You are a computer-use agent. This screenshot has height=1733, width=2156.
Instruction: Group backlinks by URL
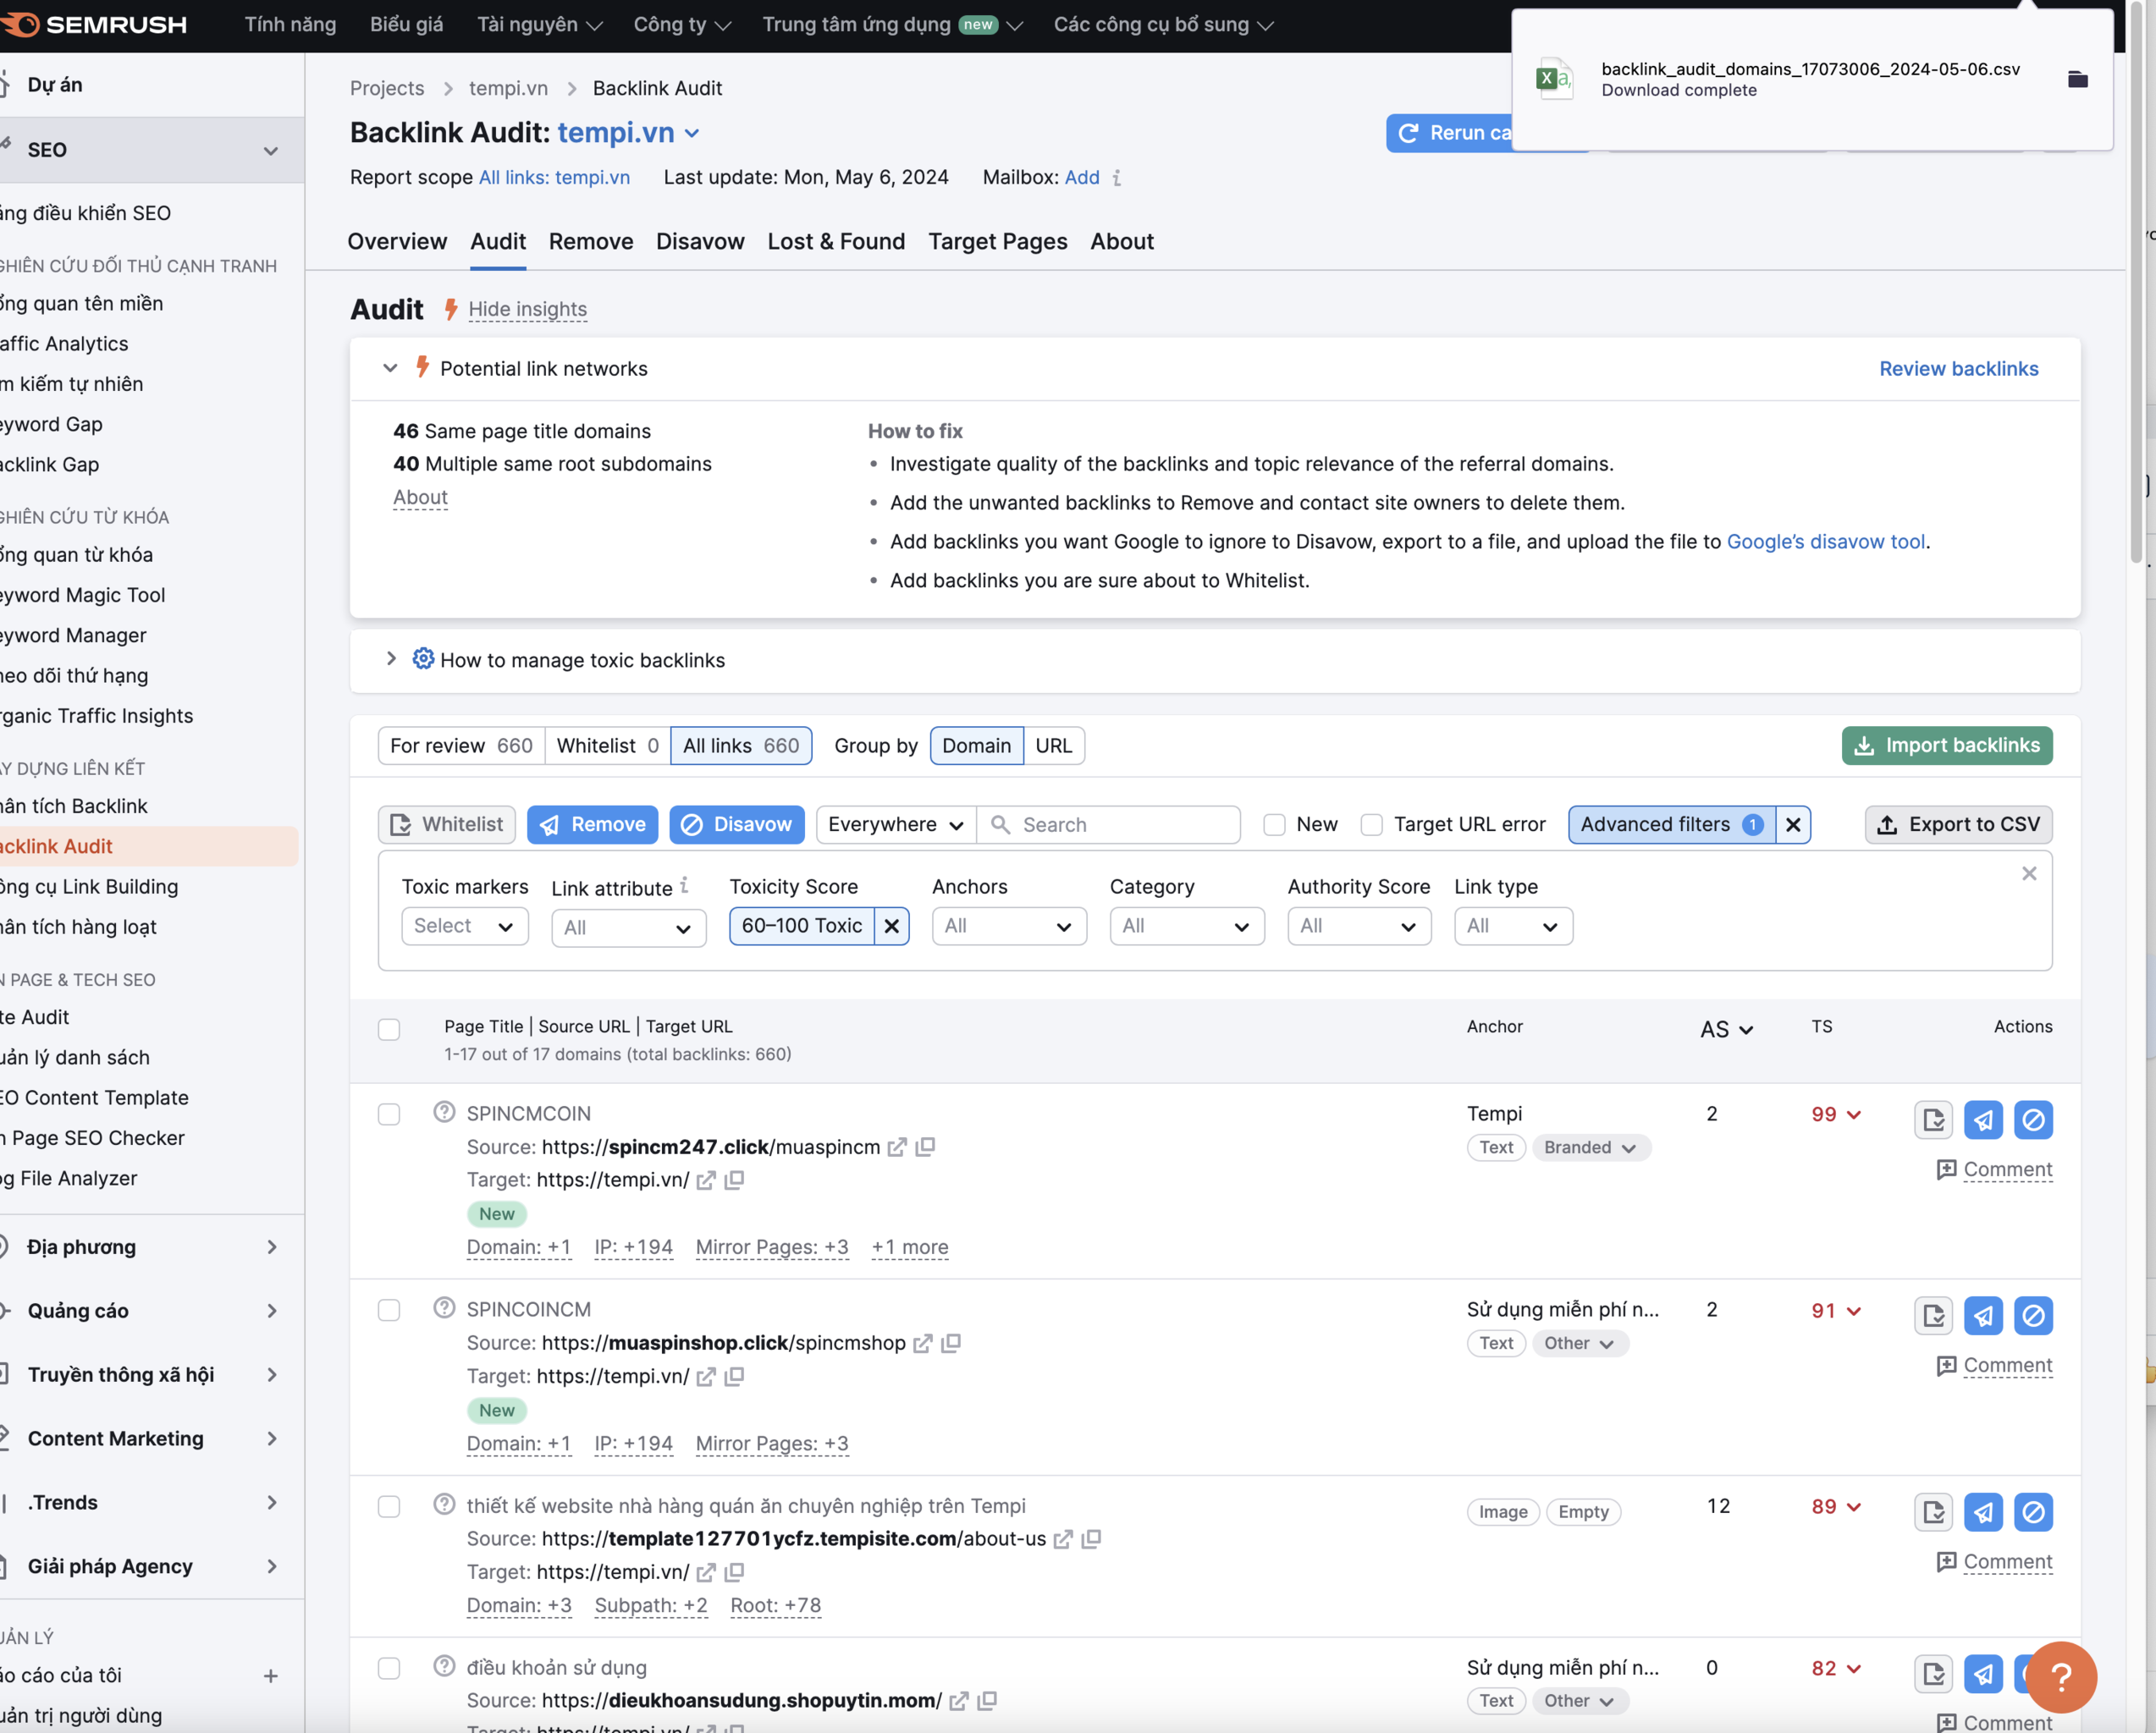pyautogui.click(x=1053, y=745)
